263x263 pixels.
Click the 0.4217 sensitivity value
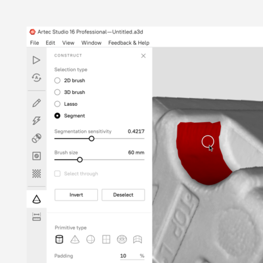136,131
